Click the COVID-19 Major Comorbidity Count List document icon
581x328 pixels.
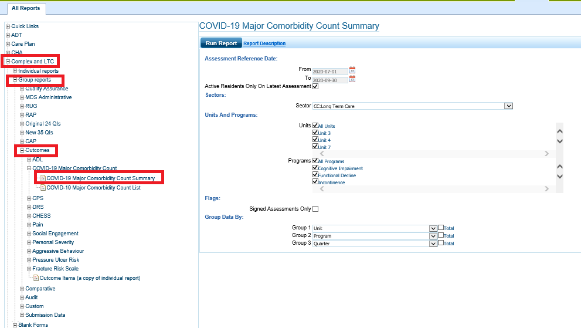point(42,188)
